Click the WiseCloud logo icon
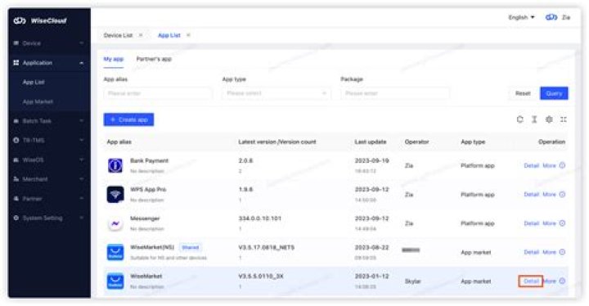 (20, 20)
